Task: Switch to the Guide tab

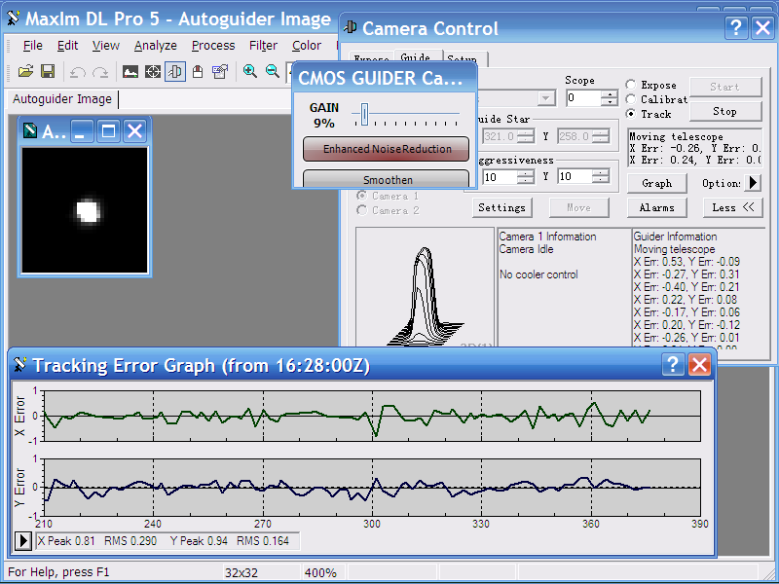Action: click(417, 57)
